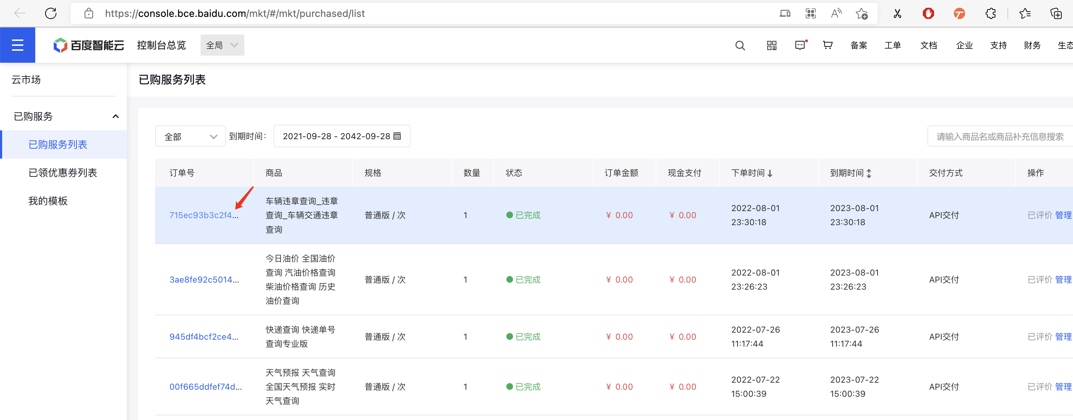Image resolution: width=1073 pixels, height=420 pixels.
Task: Open the product grid icon in header
Action: click(771, 45)
